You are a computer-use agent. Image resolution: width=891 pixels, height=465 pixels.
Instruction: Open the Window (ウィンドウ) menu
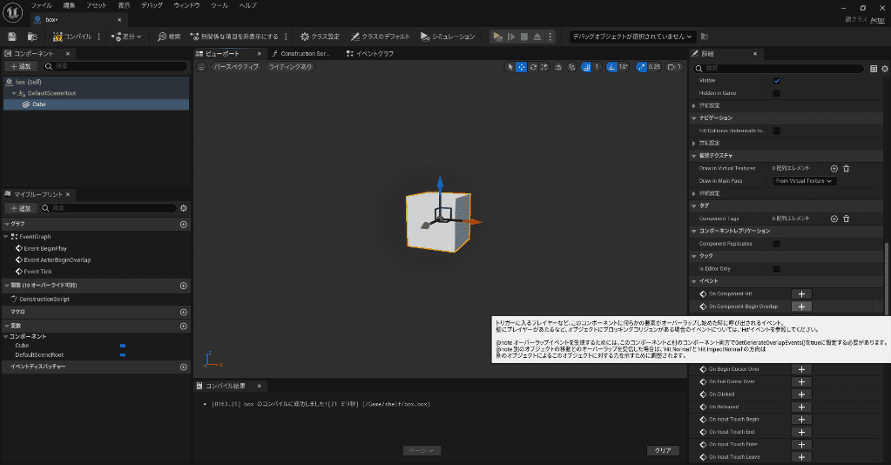(186, 5)
